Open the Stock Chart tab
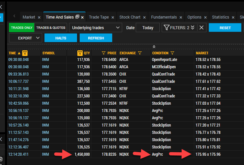This screenshot has height=165, width=244. pos(130,17)
